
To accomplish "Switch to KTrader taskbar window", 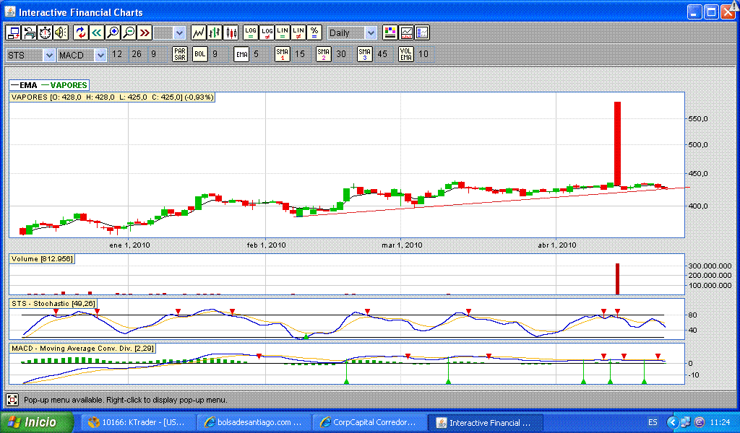I will click(x=137, y=423).
